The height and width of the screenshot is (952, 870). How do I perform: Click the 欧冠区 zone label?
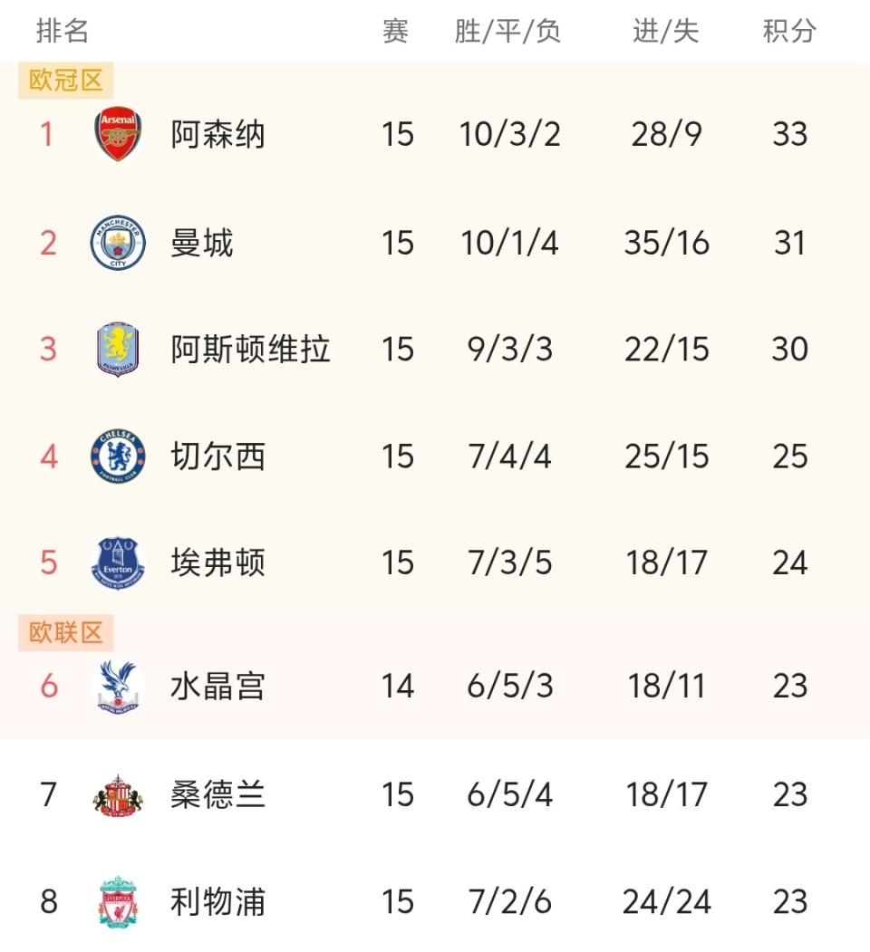pyautogui.click(x=66, y=81)
